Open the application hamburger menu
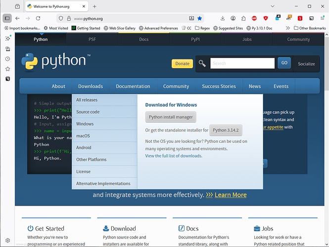Viewport: 329px width, 247px height. point(323,18)
